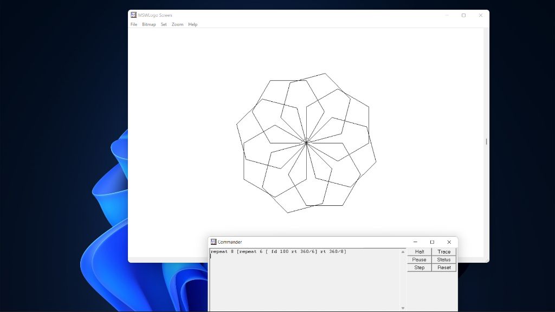Screen dimensions: 555x312
Task: Open the File menu
Action: [134, 24]
